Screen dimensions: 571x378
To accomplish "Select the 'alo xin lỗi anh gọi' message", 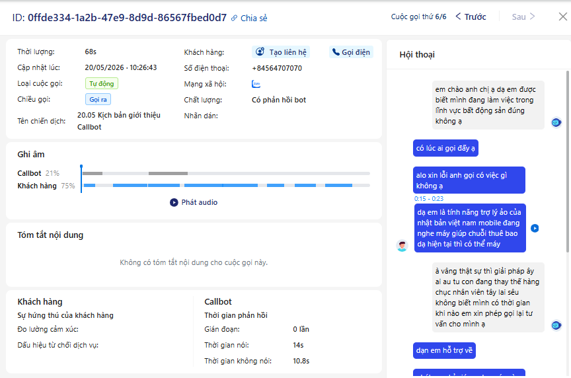I will (x=469, y=180).
